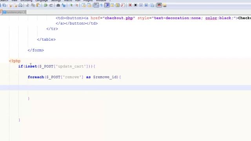Click the Paste clipboard icon
This screenshot has height=141, width=251.
pyautogui.click(x=38, y=5)
